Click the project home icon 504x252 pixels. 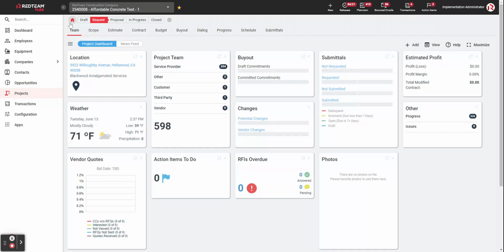pyautogui.click(x=72, y=20)
